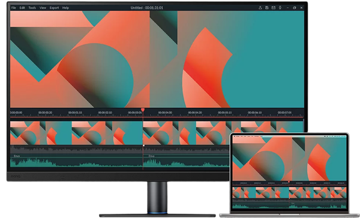Click the 00:00:05:15 timecode on the ruler
The image size is (360, 218).
click(225, 113)
